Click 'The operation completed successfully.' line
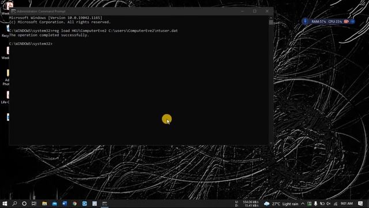Image resolution: width=369 pixels, height=208 pixels. pyautogui.click(x=49, y=35)
